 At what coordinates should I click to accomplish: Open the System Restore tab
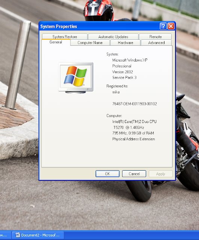tap(65, 37)
